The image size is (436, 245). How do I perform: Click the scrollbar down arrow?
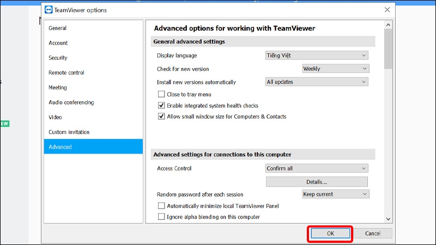(388, 219)
